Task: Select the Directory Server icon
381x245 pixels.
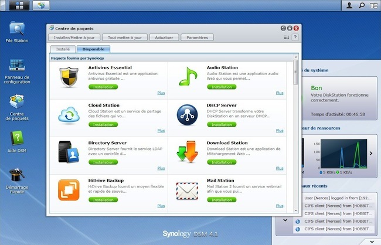Action: point(69,152)
